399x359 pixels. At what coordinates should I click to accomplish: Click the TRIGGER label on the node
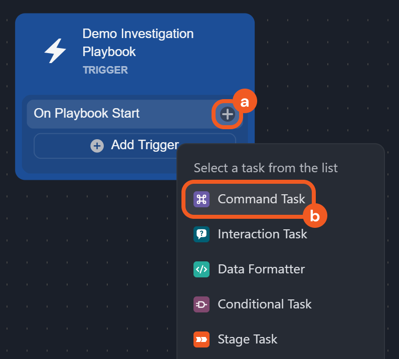(105, 70)
